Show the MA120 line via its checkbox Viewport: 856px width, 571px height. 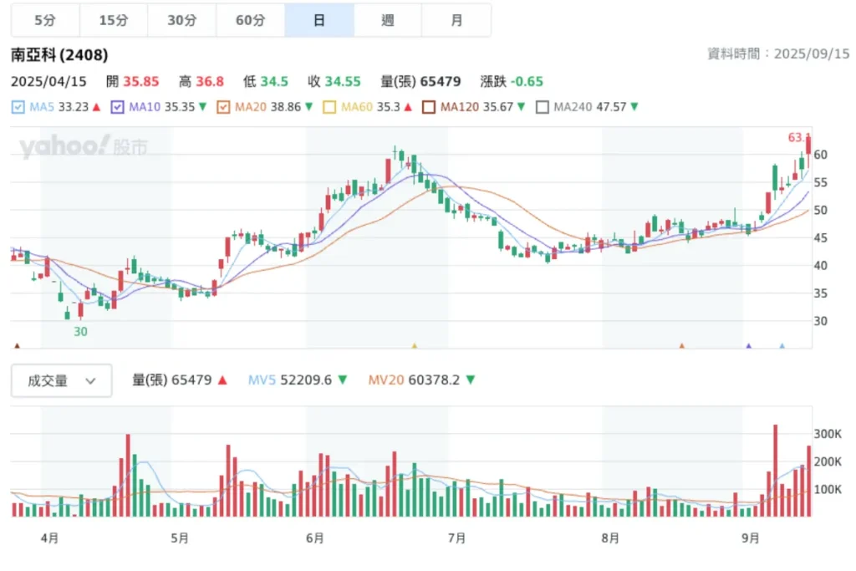point(429,107)
